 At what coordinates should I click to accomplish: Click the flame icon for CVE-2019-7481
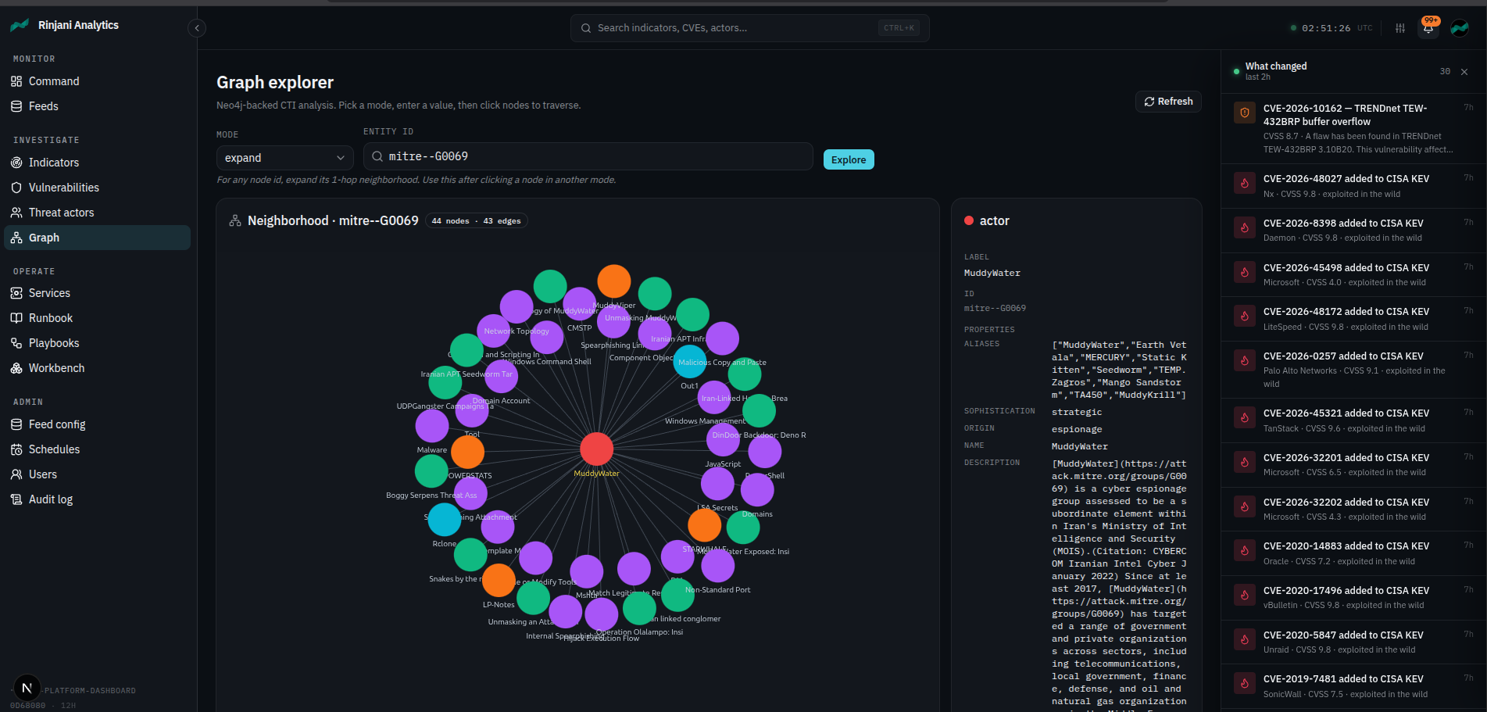1244,684
